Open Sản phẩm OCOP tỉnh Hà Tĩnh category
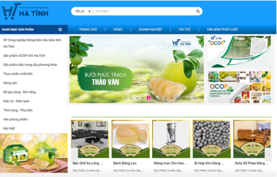Screen dimensions: 277x177 24,56
